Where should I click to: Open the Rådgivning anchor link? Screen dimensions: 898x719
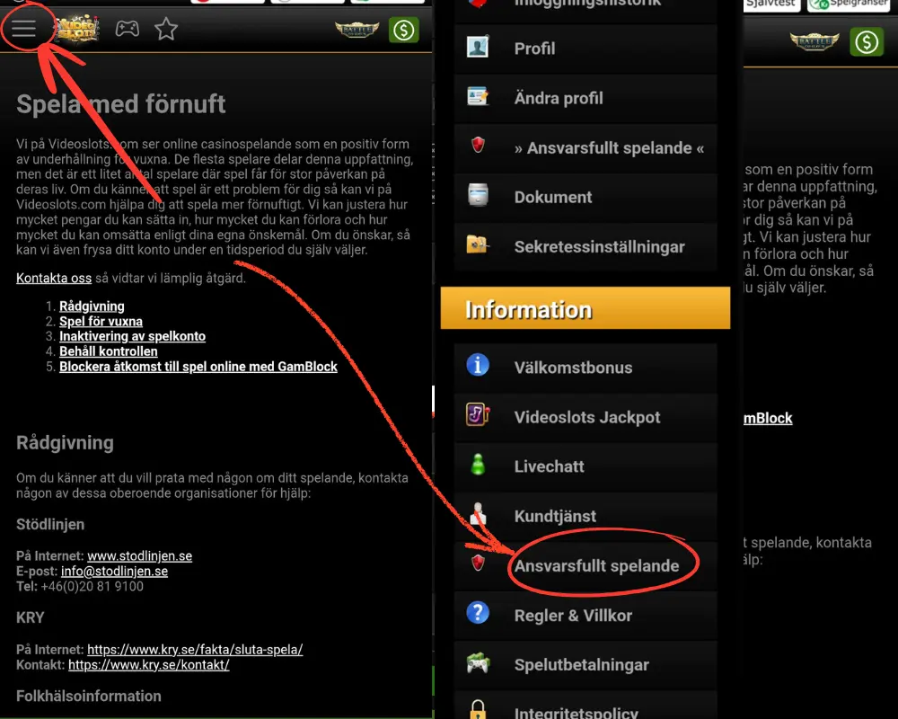pos(92,306)
